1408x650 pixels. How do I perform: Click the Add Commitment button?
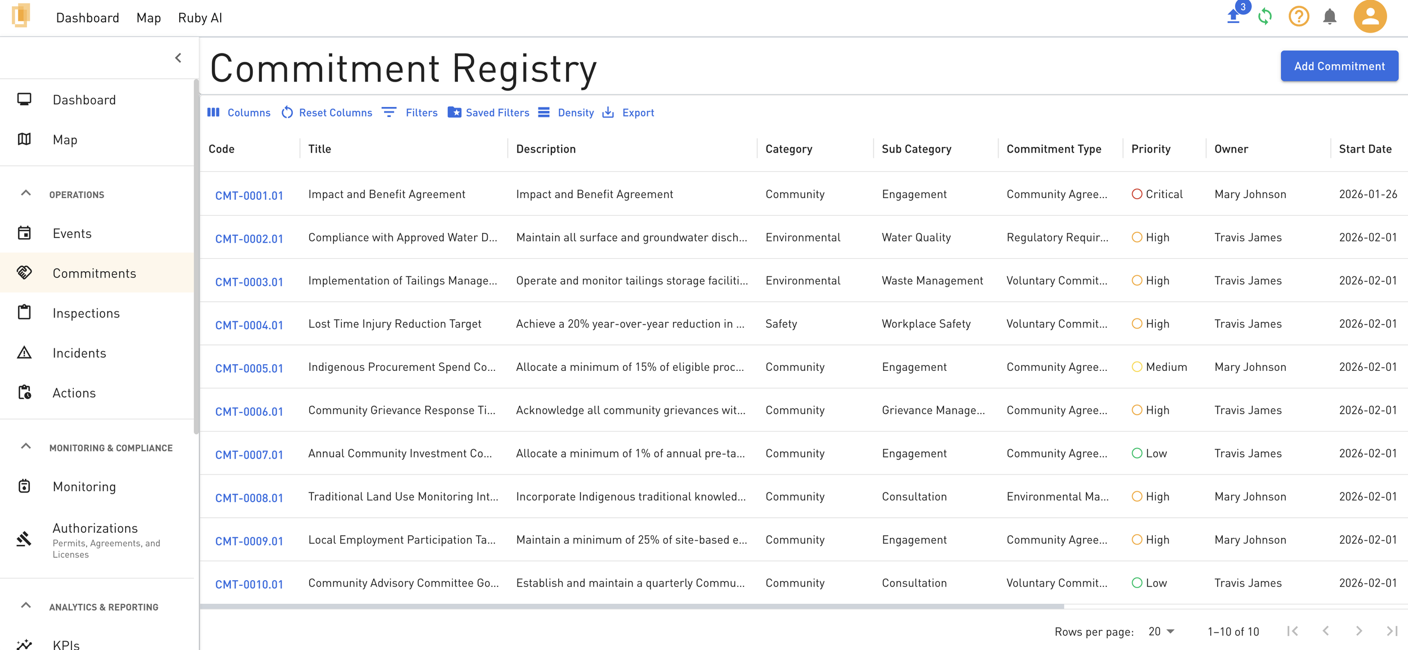(x=1339, y=66)
